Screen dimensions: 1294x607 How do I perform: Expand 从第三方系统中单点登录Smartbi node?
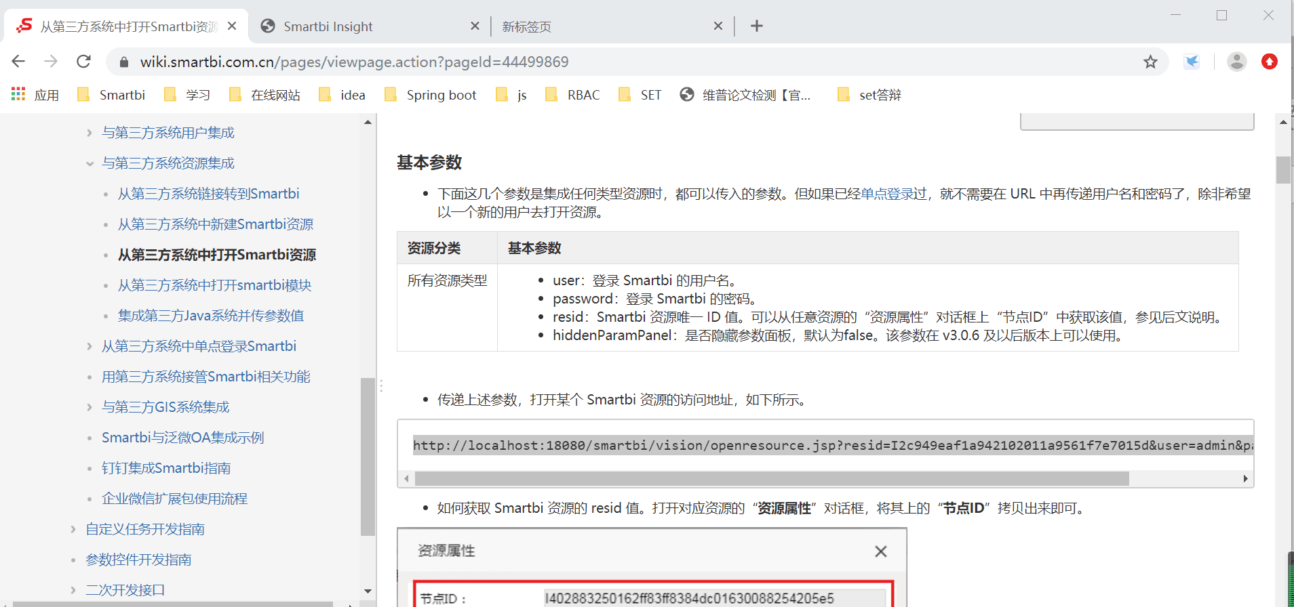point(90,346)
